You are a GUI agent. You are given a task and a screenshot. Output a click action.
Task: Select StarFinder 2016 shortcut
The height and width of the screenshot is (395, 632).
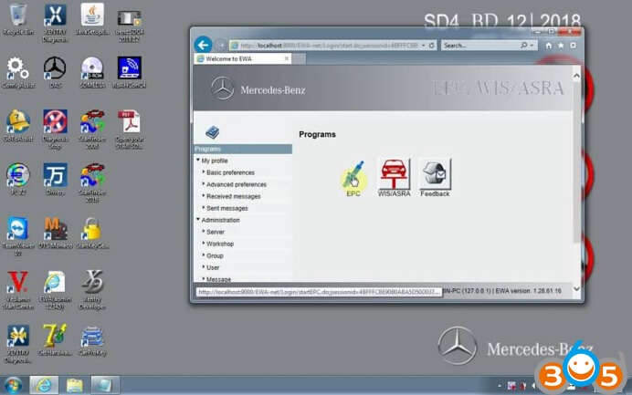click(x=92, y=182)
